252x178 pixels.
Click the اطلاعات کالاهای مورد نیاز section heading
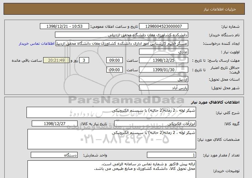(x=215, y=102)
